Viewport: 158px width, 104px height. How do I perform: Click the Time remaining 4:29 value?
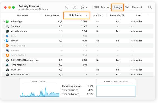[x=91, y=90]
